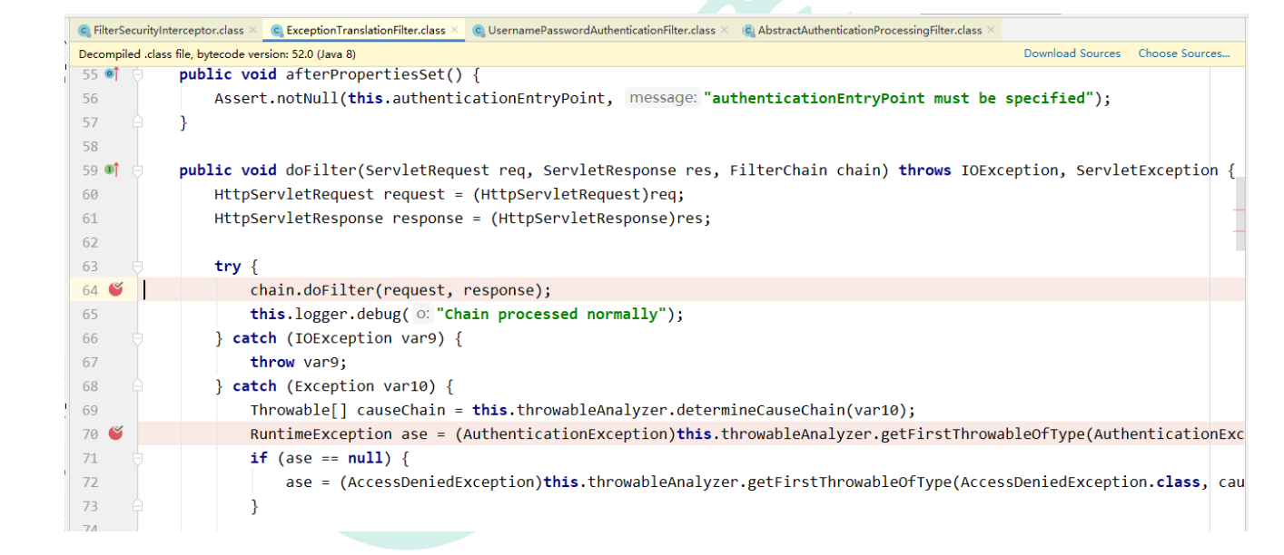Click the "throws IOException" clause on line 59
1284x555 pixels.
click(983, 170)
